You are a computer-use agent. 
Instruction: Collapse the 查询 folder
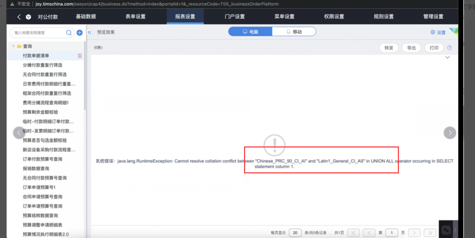13,46
